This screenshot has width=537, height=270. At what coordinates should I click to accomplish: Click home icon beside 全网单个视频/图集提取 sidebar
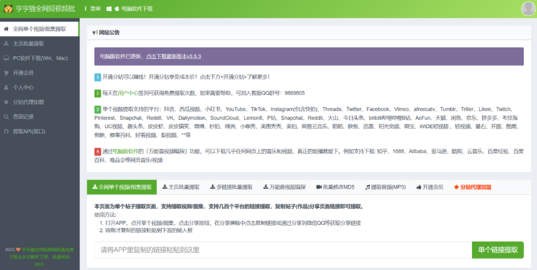[x=6, y=29]
